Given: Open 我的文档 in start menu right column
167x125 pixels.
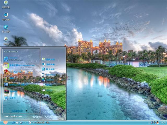Looking at the screenshot, I should [48, 59].
